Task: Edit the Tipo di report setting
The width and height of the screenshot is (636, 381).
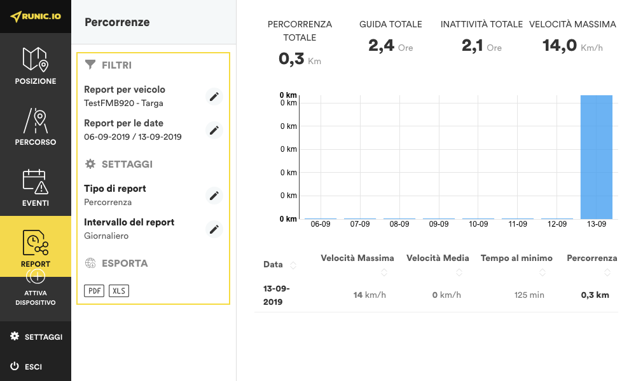Action: click(x=214, y=196)
